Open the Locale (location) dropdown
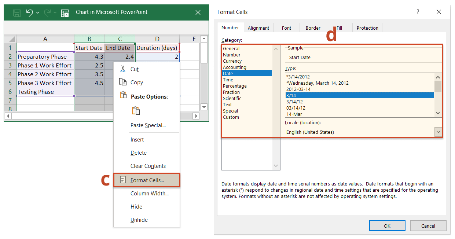The width and height of the screenshot is (455, 239). [438, 132]
